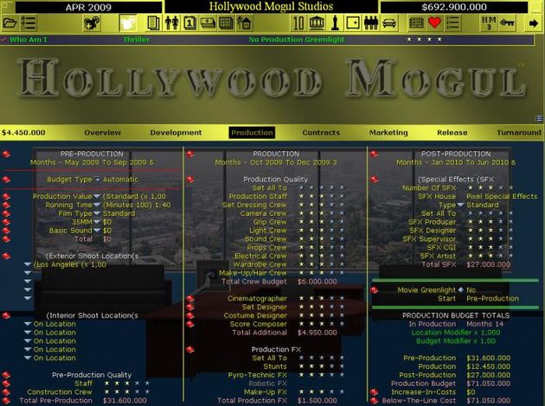Click the APR 2009 date display

pyautogui.click(x=88, y=8)
